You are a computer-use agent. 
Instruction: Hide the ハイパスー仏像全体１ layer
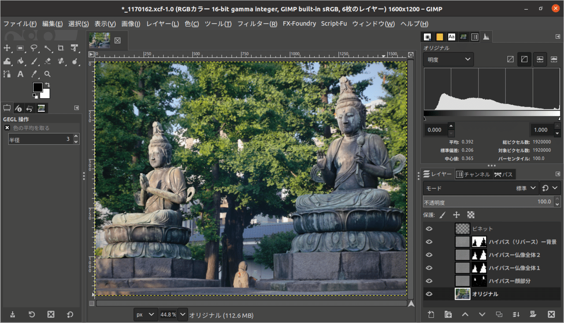tap(429, 268)
